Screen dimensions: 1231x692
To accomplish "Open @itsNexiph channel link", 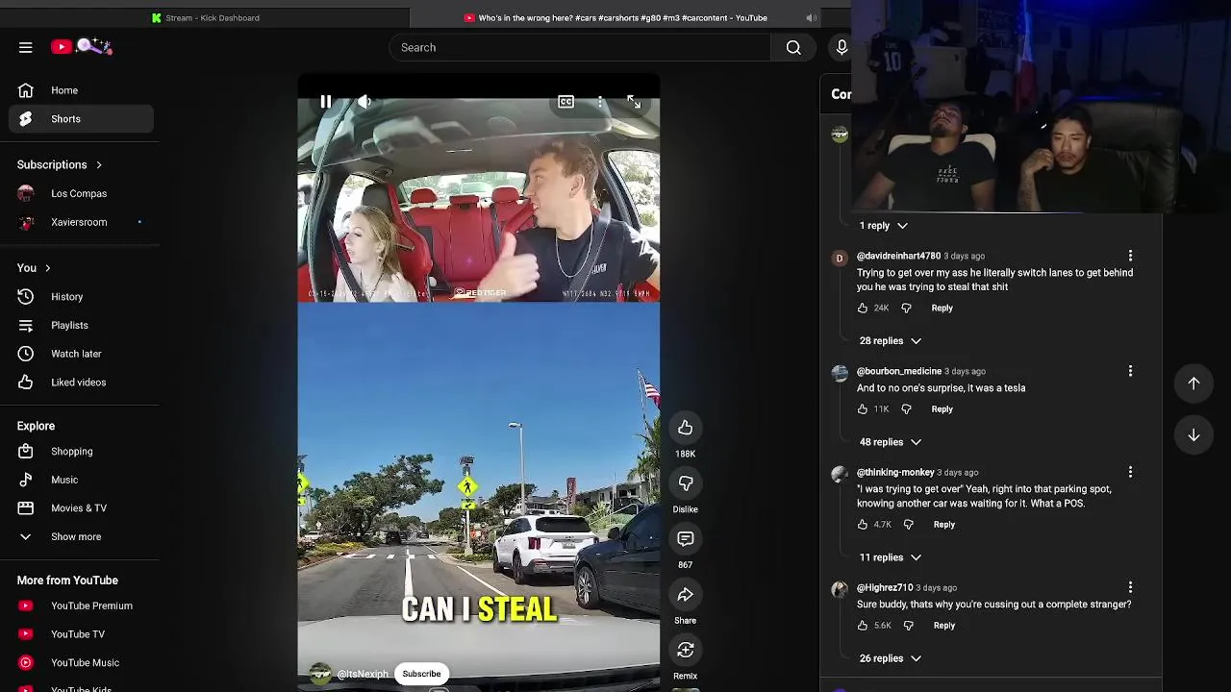I will coord(363,674).
